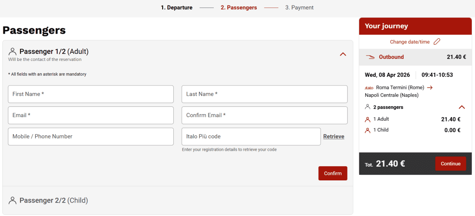475x216 pixels.
Task: Click the train icon next to Outbound
Action: pos(370,57)
